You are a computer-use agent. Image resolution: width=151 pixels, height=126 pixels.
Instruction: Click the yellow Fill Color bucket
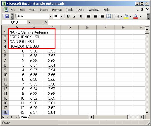click(x=126, y=16)
